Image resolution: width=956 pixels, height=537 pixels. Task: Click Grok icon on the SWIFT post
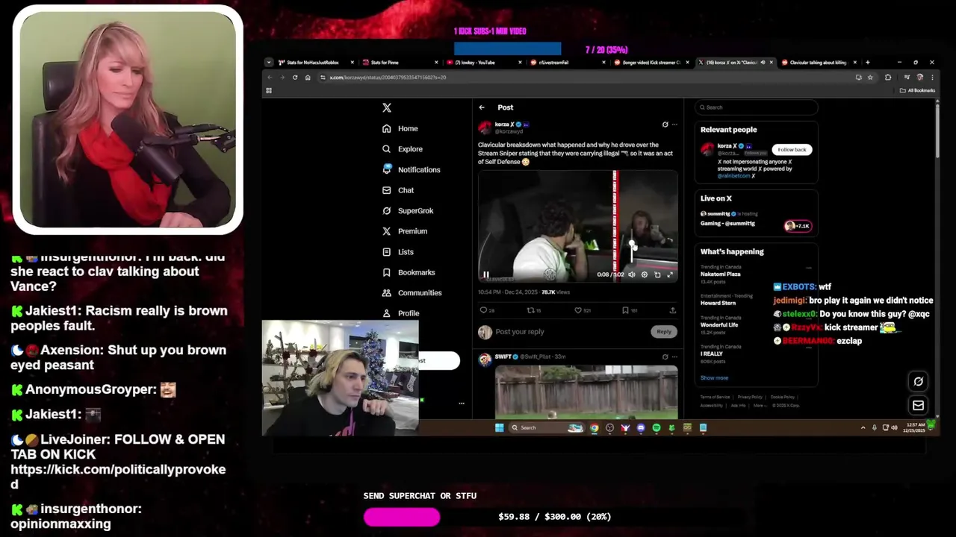[665, 357]
